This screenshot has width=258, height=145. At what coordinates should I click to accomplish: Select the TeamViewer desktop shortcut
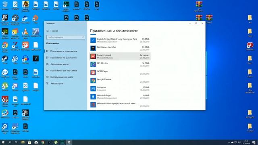pyautogui.click(x=5, y=74)
